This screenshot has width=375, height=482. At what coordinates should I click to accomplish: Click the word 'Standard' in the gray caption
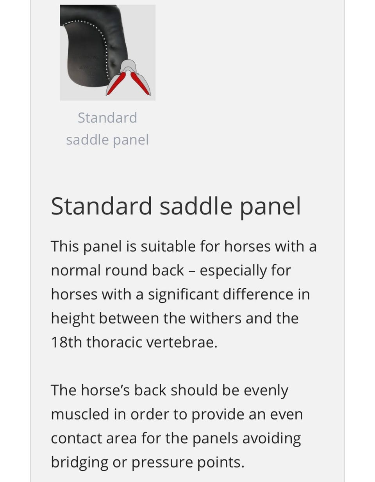107,118
